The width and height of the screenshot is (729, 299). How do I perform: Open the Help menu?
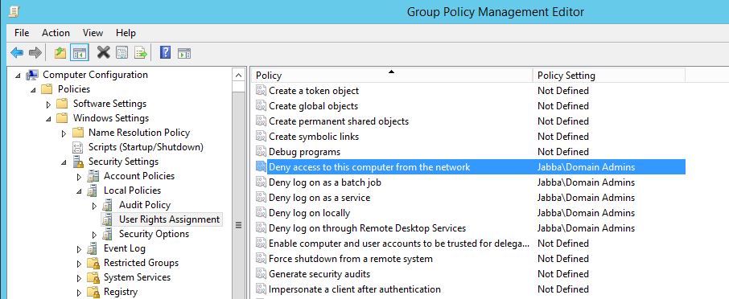tap(126, 33)
